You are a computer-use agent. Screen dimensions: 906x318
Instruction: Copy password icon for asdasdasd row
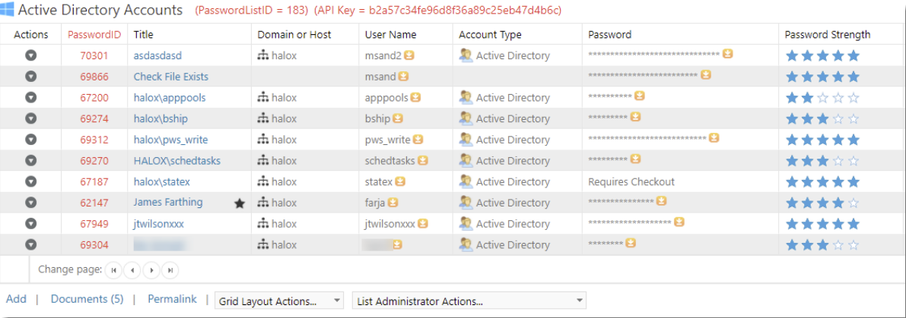point(729,54)
